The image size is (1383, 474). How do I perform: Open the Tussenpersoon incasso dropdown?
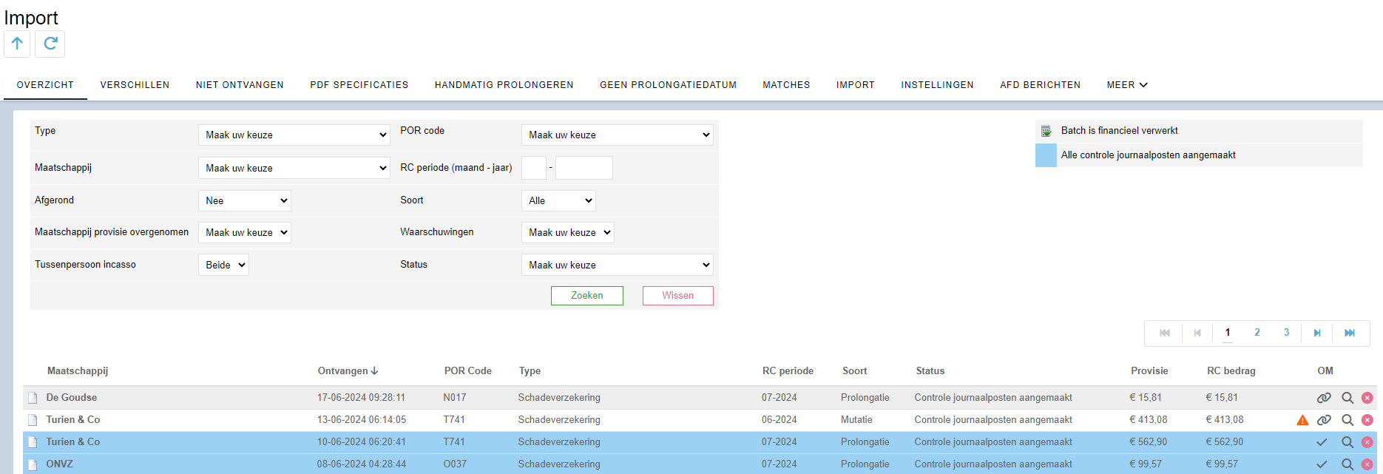(x=223, y=265)
